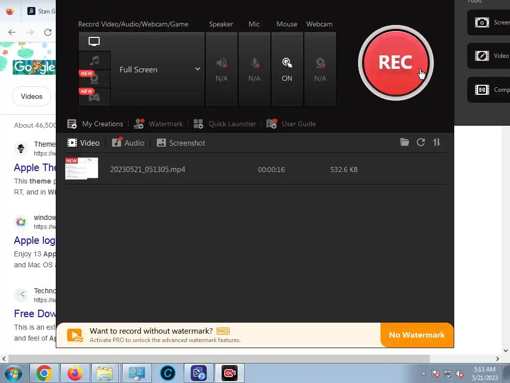Go back in the browser window
Image resolution: width=510 pixels, height=383 pixels.
(x=12, y=32)
